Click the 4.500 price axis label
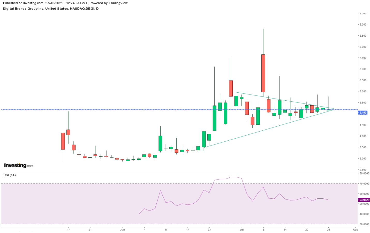 tap(363, 125)
